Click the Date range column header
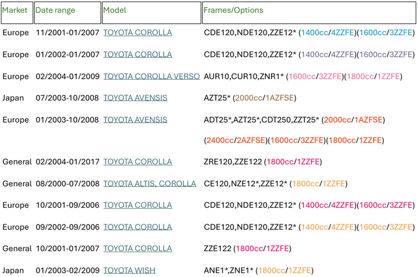Viewport: 418px width, 277px height. tap(67, 12)
